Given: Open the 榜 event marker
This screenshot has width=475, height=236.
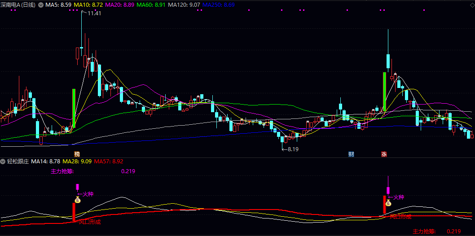Looking at the screenshot, I should click(77, 154).
